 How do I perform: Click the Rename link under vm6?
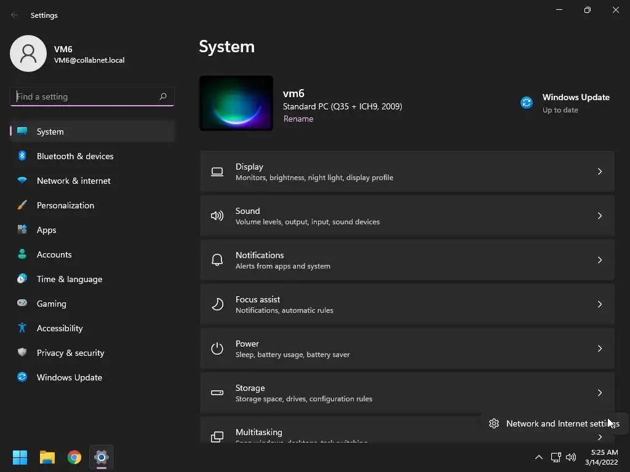pyautogui.click(x=298, y=119)
